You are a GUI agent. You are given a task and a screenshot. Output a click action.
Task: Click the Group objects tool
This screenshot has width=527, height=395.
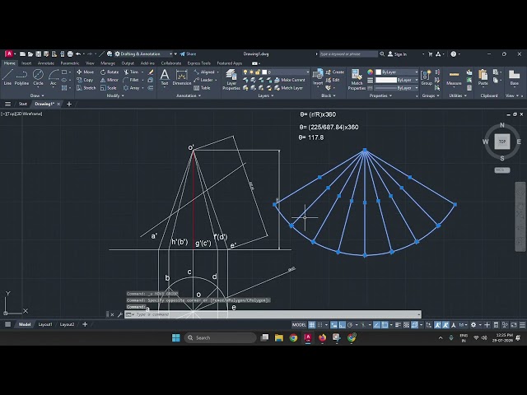427,77
